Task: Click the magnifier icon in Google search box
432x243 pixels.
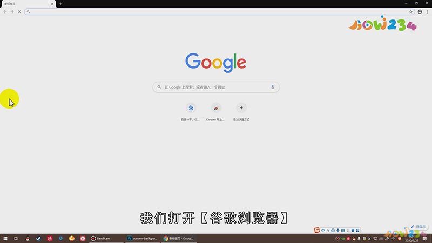Action: coord(159,87)
